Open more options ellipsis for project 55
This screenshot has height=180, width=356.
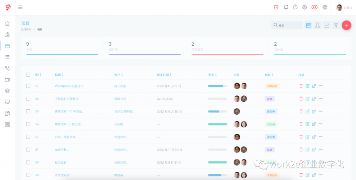tap(321, 111)
